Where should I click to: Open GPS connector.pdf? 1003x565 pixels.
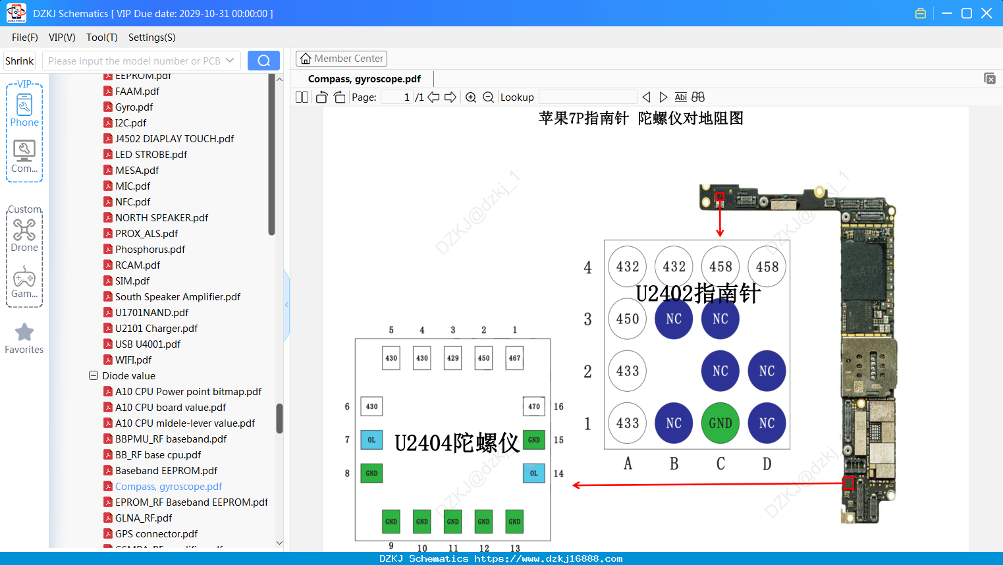pos(156,533)
